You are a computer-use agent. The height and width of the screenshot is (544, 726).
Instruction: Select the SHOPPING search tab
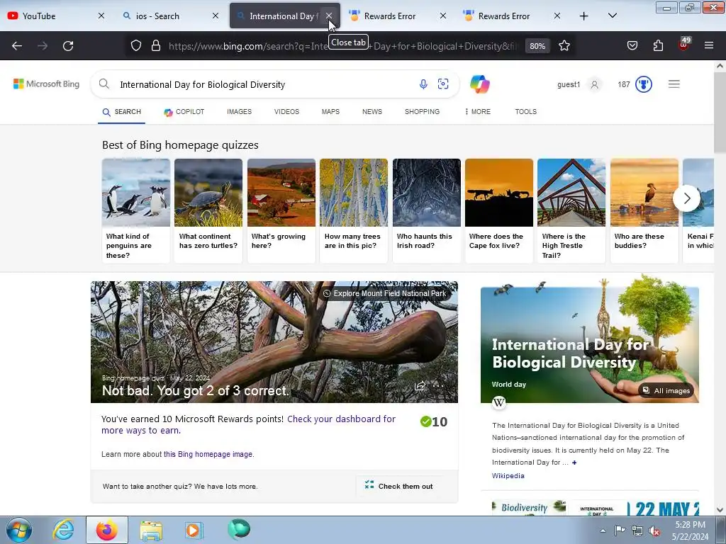[423, 111]
